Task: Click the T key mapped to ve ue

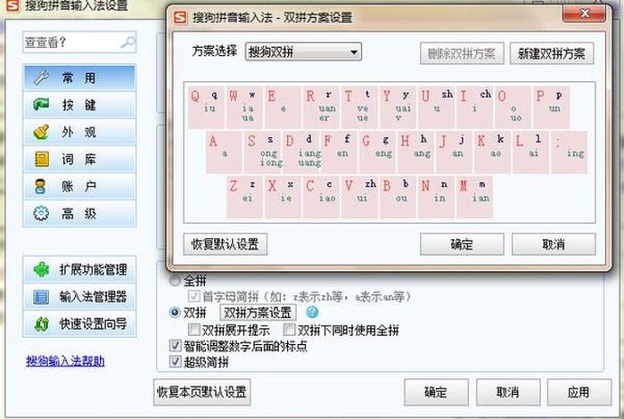Action: tap(359, 107)
